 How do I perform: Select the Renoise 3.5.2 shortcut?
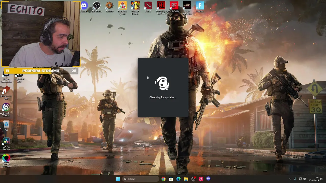[6, 93]
